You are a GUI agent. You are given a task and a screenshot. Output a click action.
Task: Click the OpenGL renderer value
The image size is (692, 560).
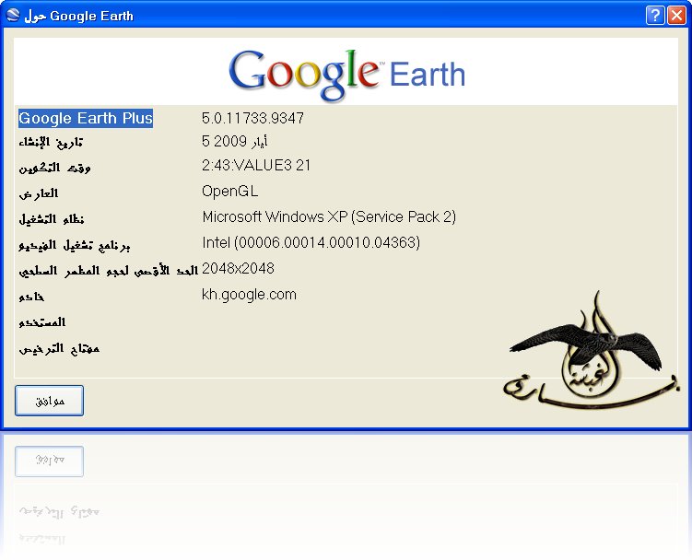(230, 191)
